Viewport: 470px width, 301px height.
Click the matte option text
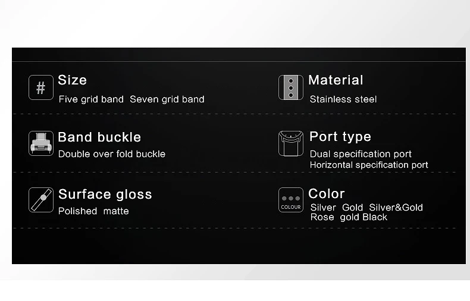[x=116, y=211]
